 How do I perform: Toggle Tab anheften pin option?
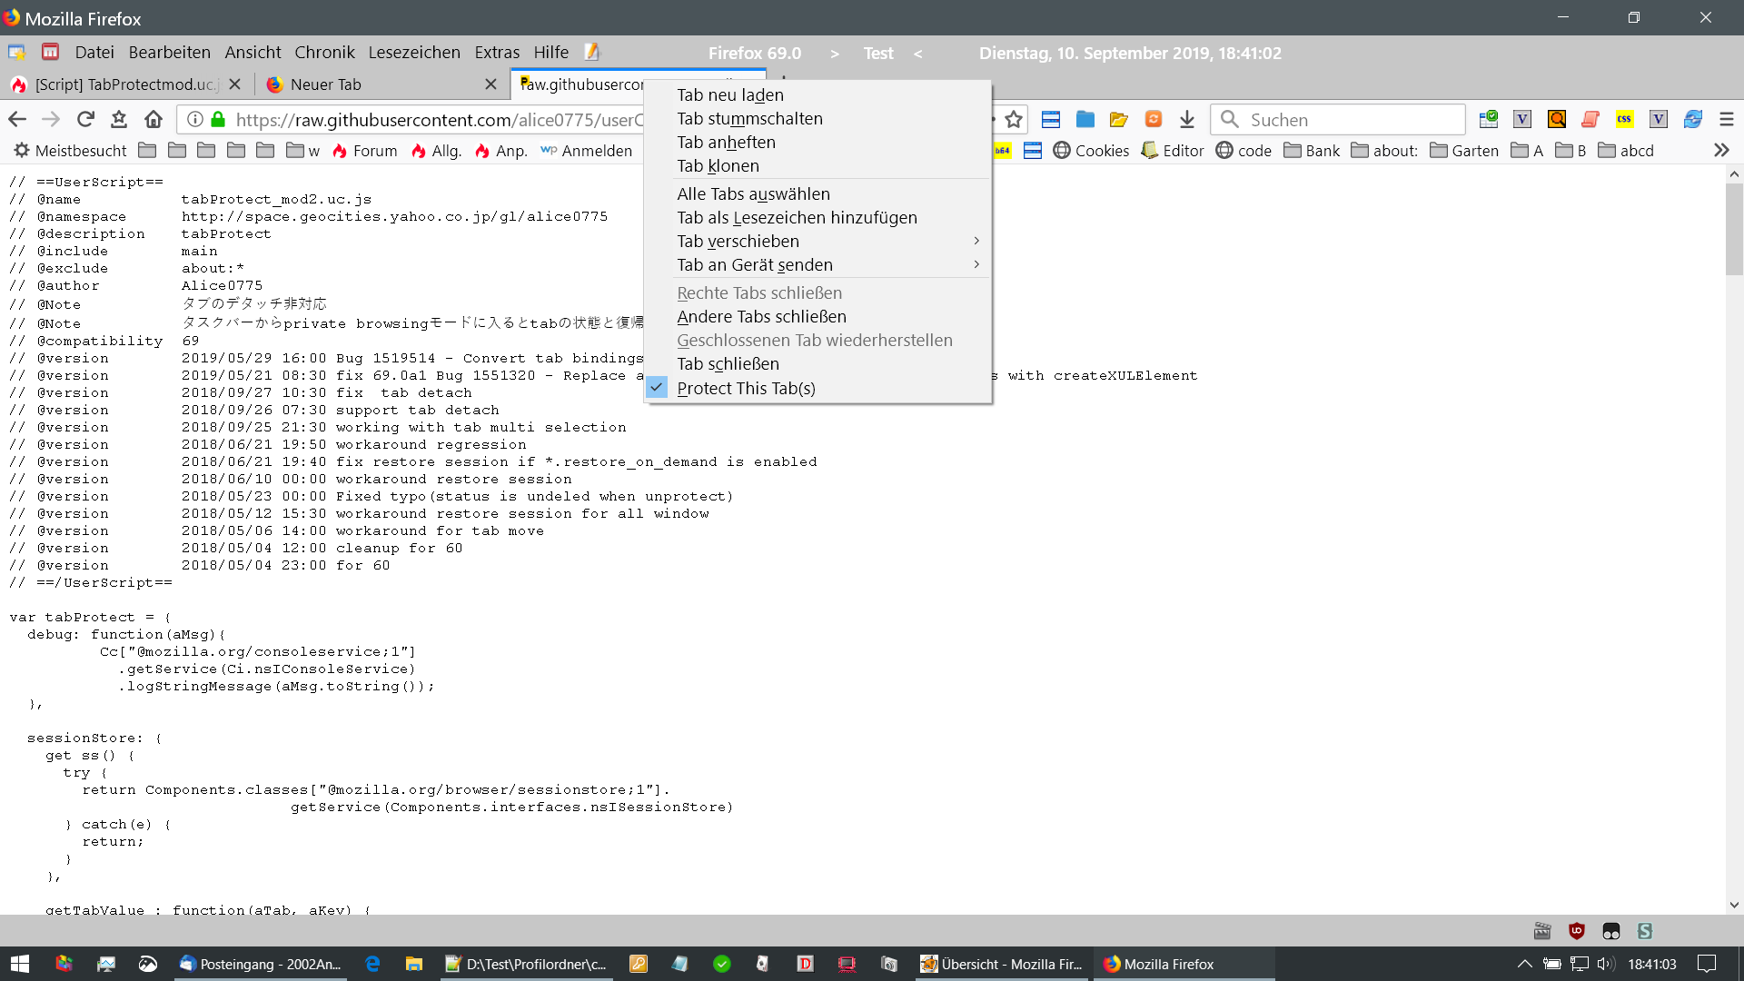[726, 143]
